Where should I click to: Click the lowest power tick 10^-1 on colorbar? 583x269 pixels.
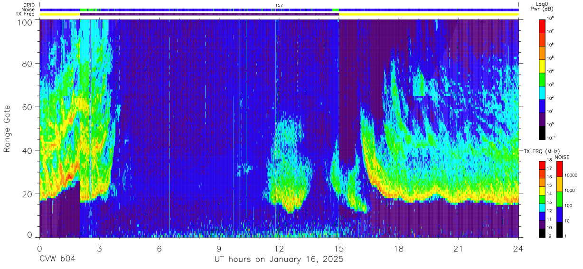coord(552,137)
